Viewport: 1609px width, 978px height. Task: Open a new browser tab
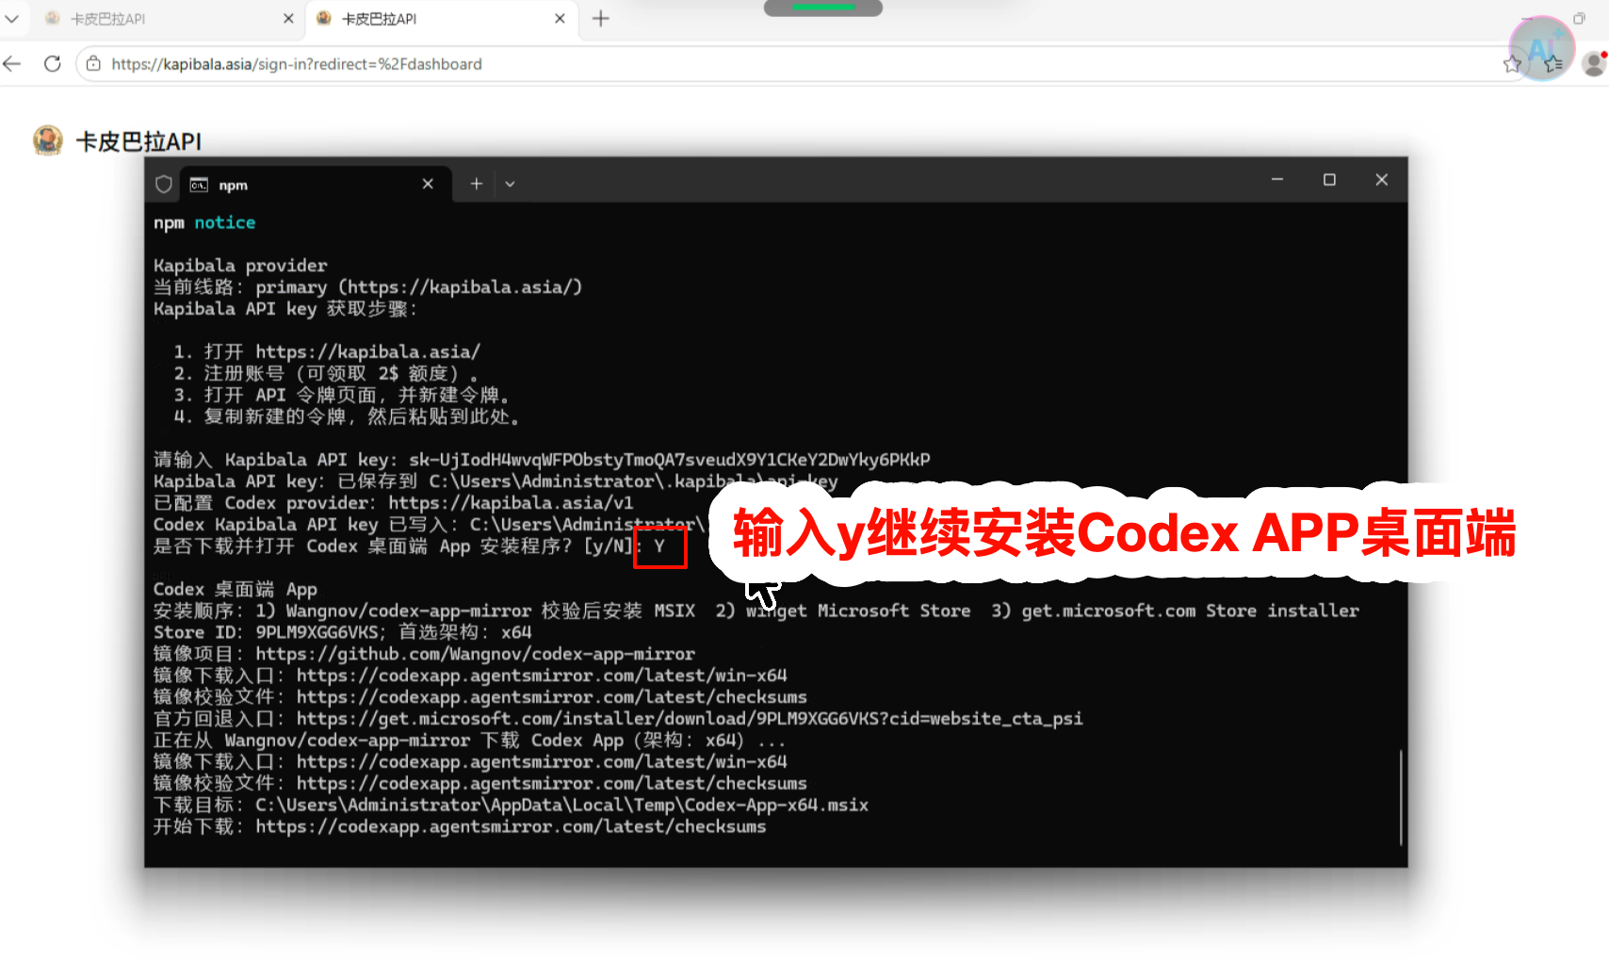point(601,19)
